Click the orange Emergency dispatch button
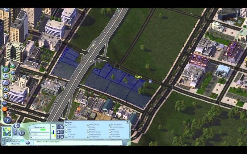The width and height of the screenshot is (247, 154). point(5,109)
